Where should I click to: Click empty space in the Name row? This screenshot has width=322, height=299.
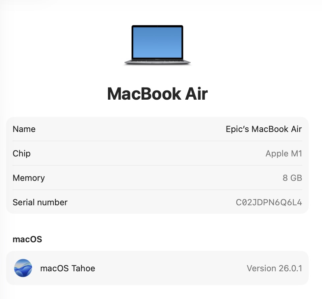131,129
